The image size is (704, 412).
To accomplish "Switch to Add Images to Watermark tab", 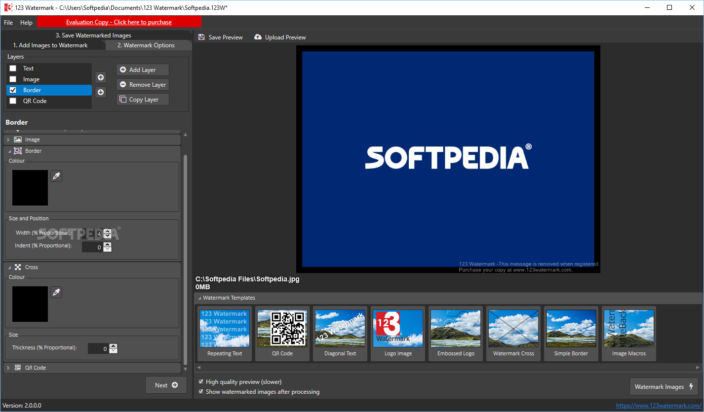I will (x=50, y=45).
